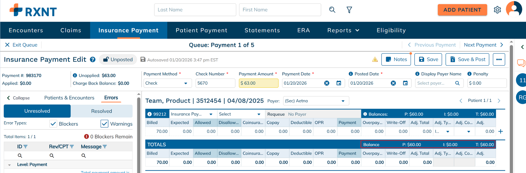Screen dimensions: 526x173
Task: Click the Save & Post button
Action: pos(467,60)
